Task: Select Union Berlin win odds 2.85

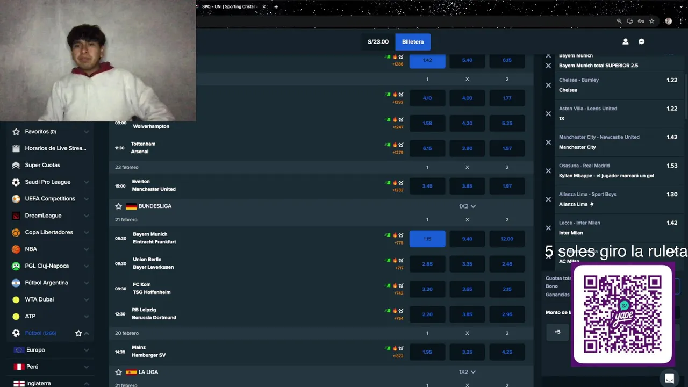Action: click(427, 264)
